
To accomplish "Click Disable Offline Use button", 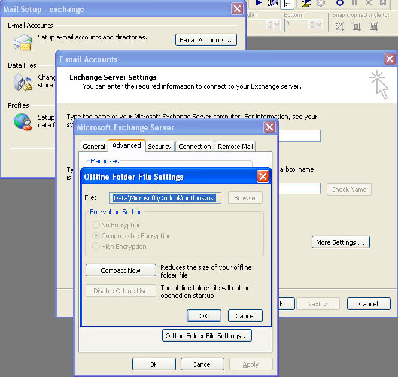I will click(120, 291).
